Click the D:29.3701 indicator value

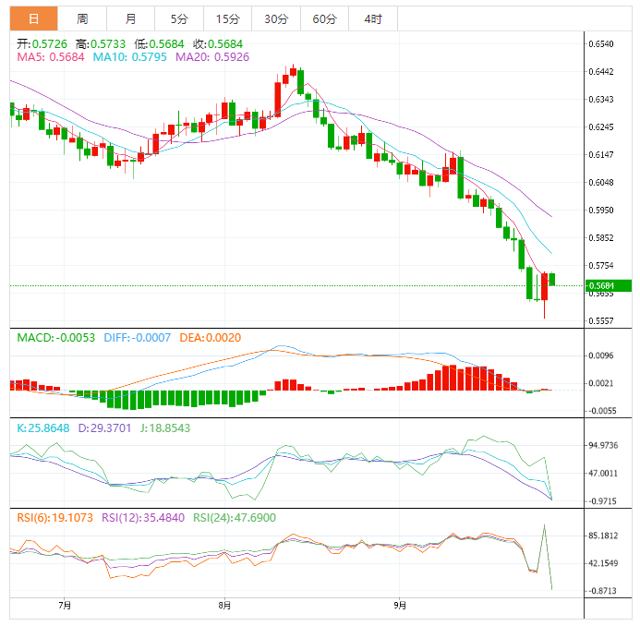(104, 428)
